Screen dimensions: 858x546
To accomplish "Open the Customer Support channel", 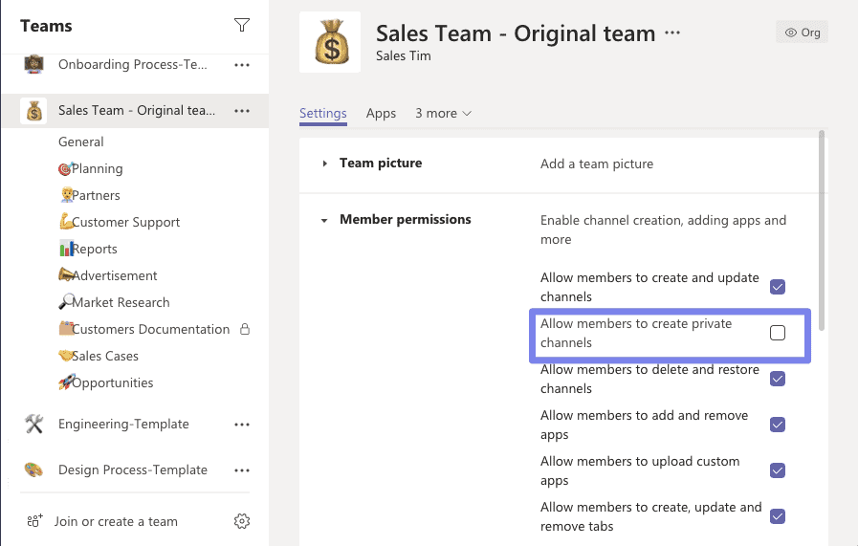I will coord(120,222).
